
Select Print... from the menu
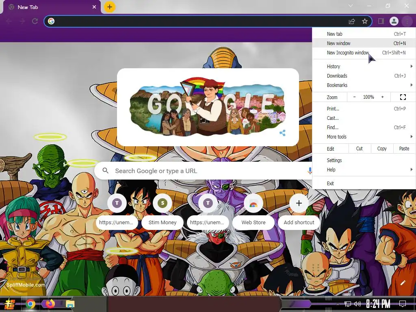click(364, 108)
